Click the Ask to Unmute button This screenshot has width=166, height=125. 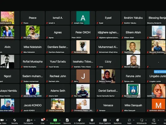160,72
